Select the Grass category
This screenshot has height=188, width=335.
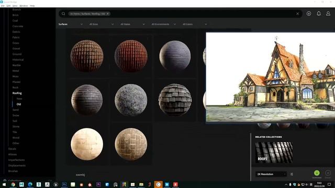pos(16,43)
